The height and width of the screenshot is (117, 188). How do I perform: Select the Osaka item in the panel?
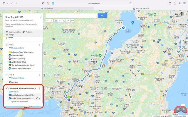[x=9, y=37]
